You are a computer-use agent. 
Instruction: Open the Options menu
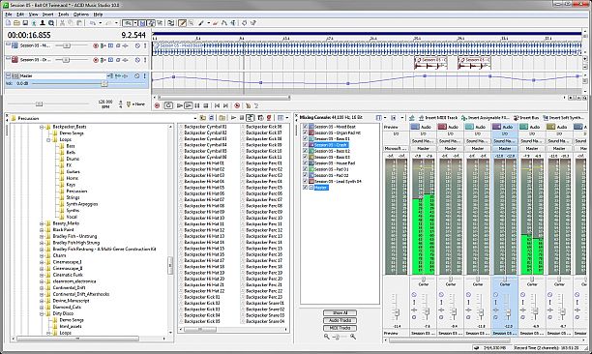click(x=81, y=15)
